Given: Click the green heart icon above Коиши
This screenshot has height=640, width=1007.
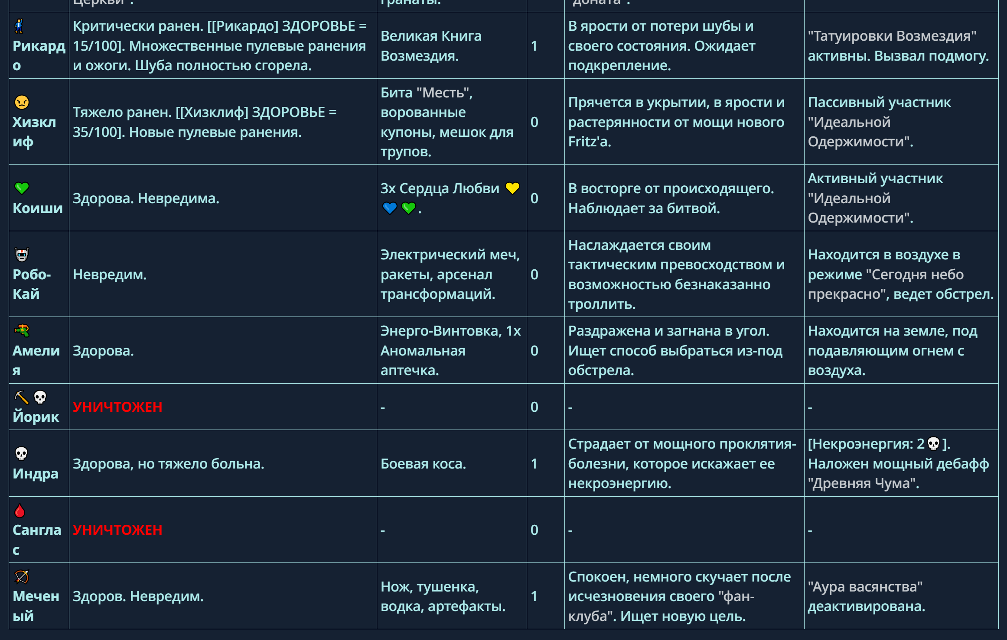Looking at the screenshot, I should pos(22,188).
